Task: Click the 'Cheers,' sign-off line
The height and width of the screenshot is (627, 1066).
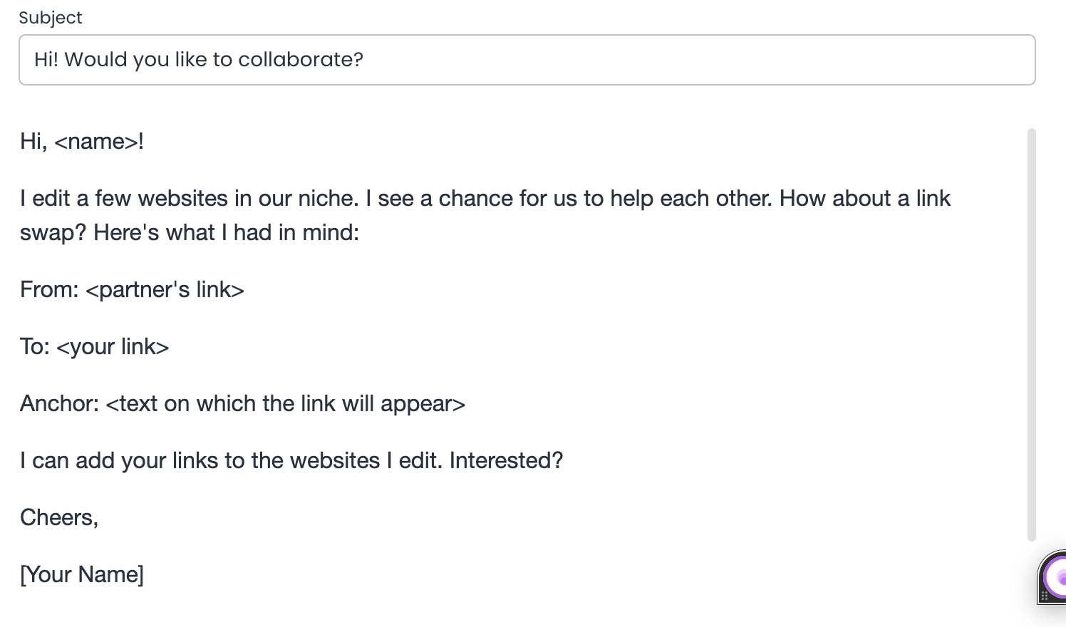Action: tap(58, 517)
